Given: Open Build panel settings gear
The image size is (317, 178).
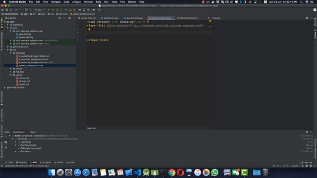Looking at the screenshot, I should [x=307, y=132].
